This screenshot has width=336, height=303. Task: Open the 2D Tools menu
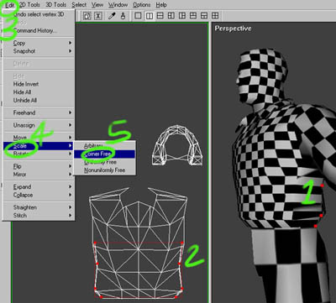point(29,5)
